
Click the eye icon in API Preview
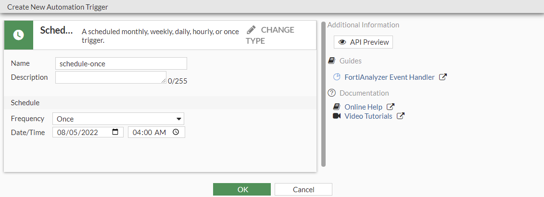tap(342, 42)
